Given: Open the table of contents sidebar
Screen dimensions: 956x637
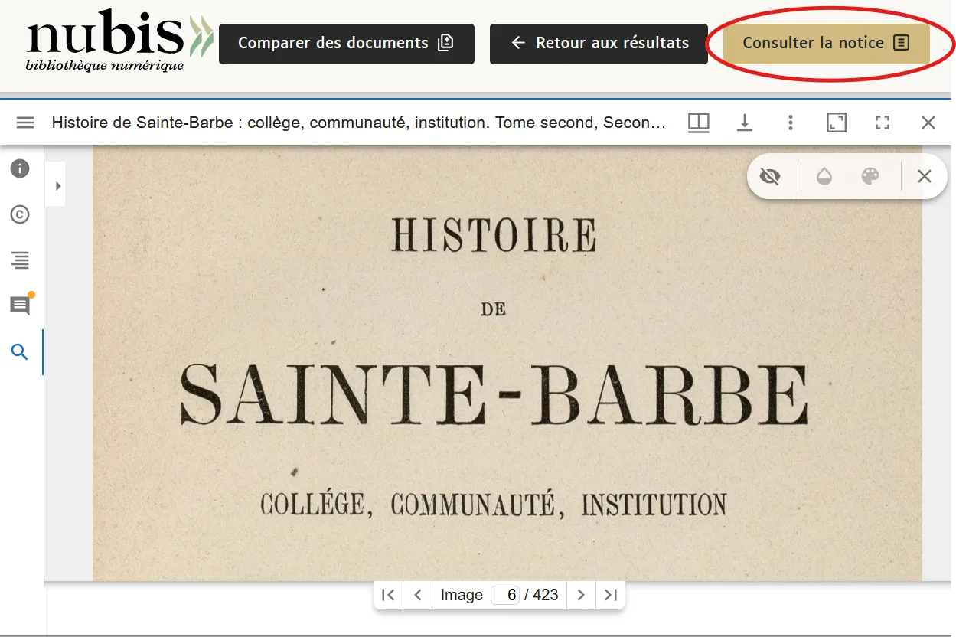Looking at the screenshot, I should 19,260.
